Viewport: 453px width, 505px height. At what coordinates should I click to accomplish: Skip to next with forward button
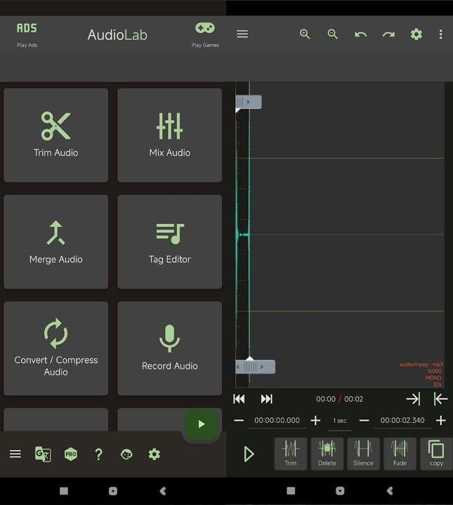[267, 399]
